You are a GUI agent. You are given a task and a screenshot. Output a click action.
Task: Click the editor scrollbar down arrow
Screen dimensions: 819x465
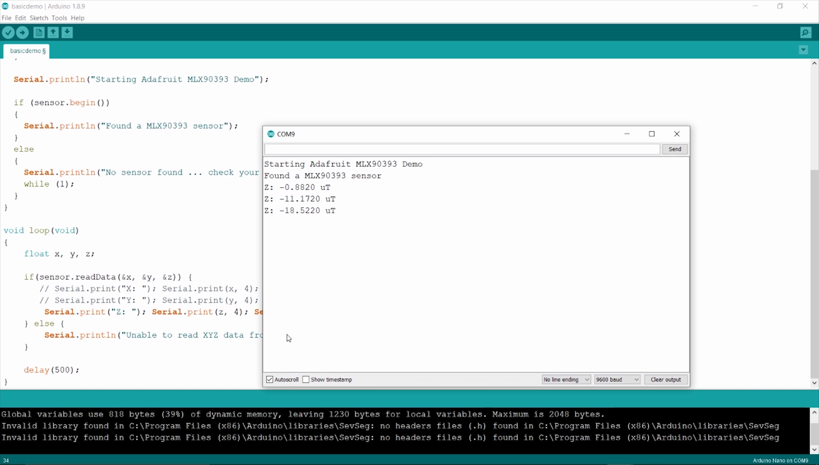click(814, 383)
